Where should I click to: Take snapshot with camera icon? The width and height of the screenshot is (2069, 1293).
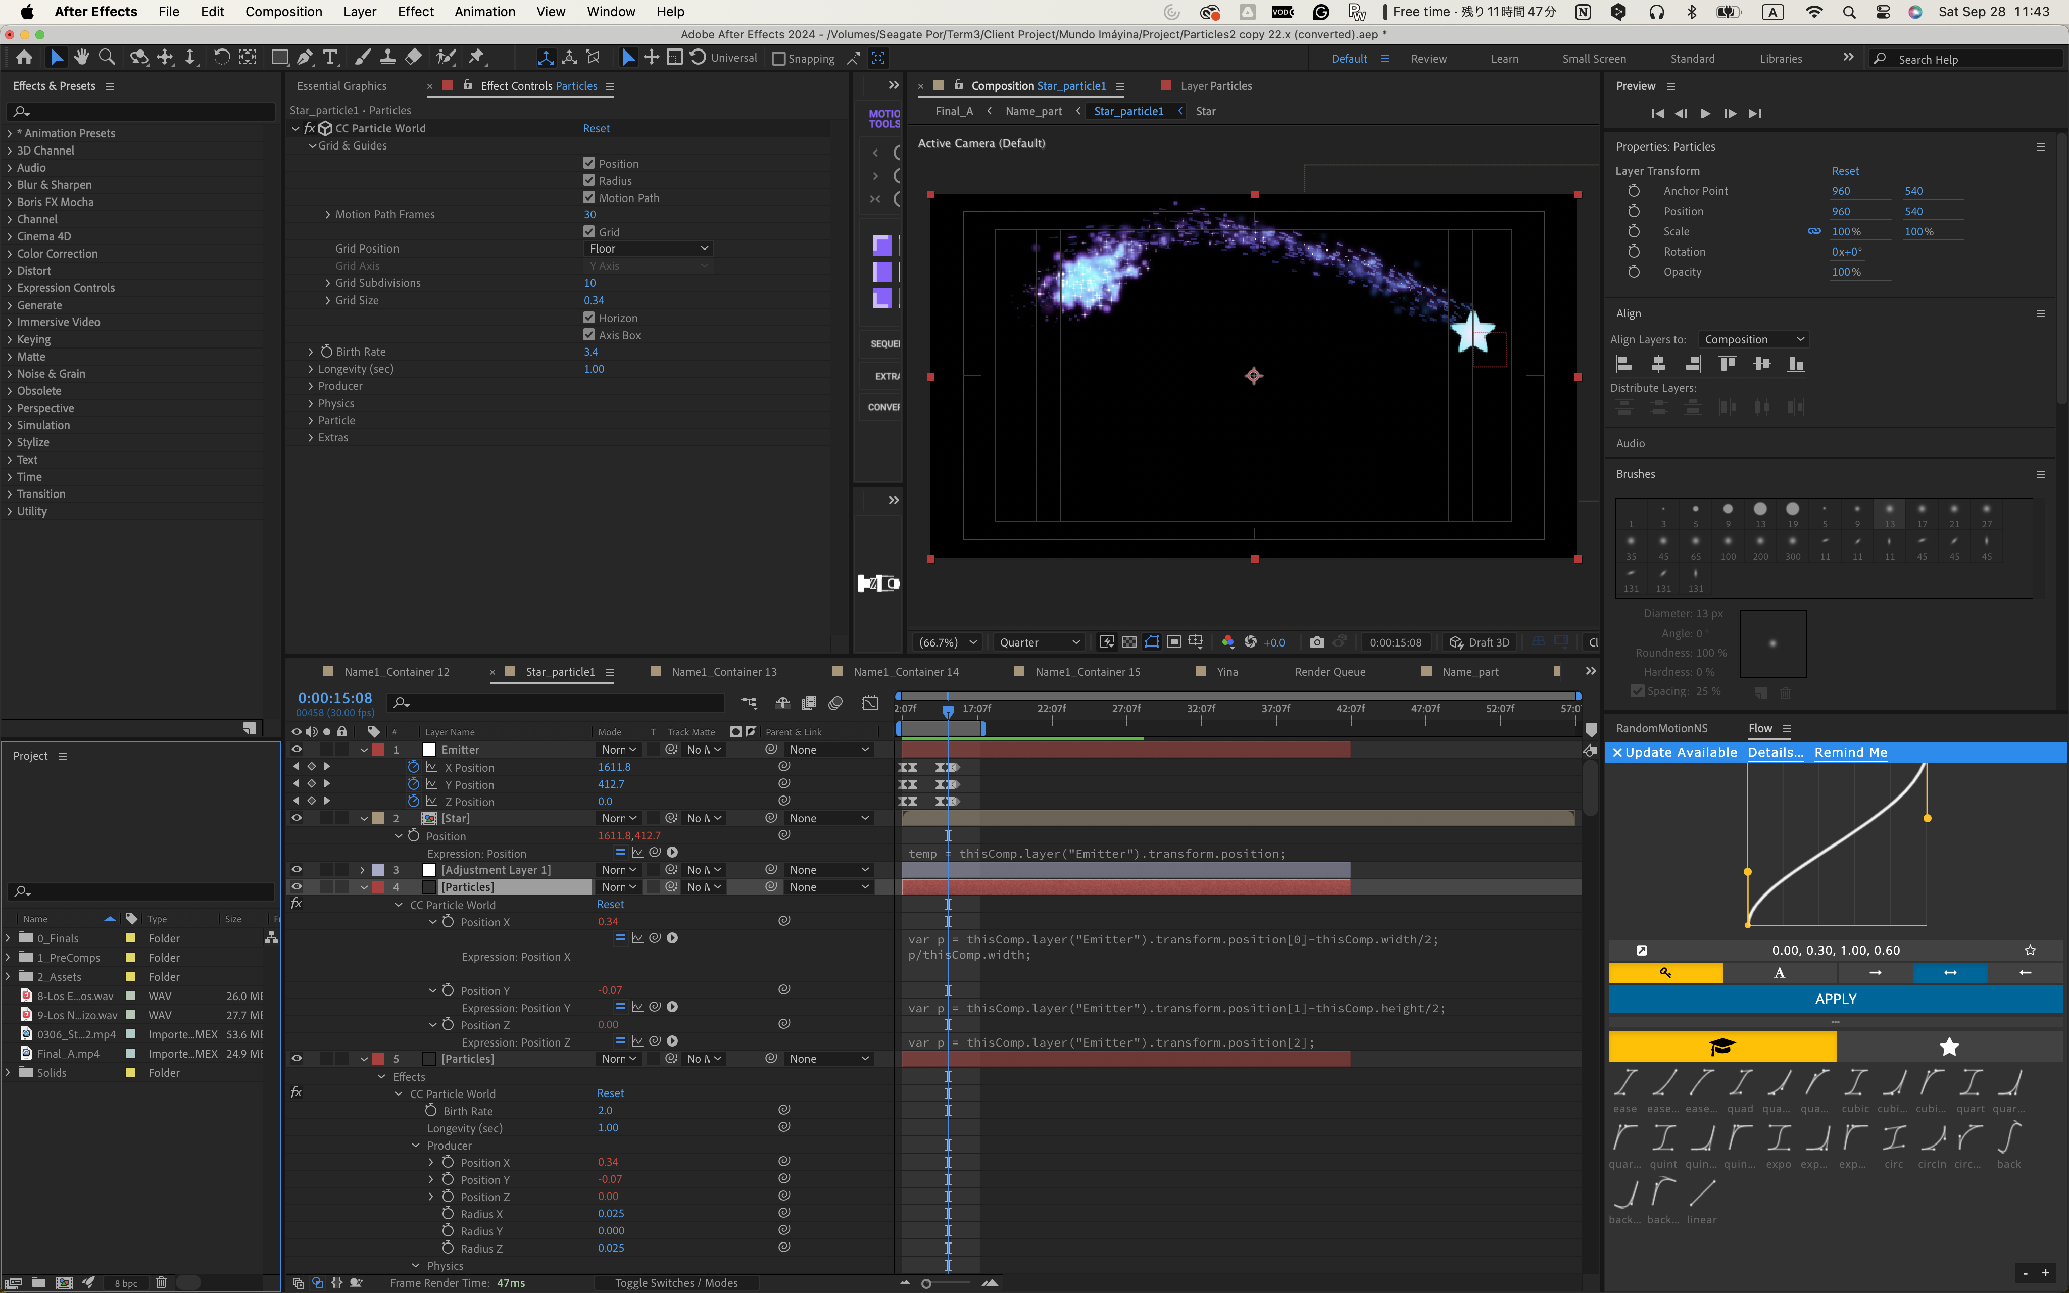[x=1317, y=642]
